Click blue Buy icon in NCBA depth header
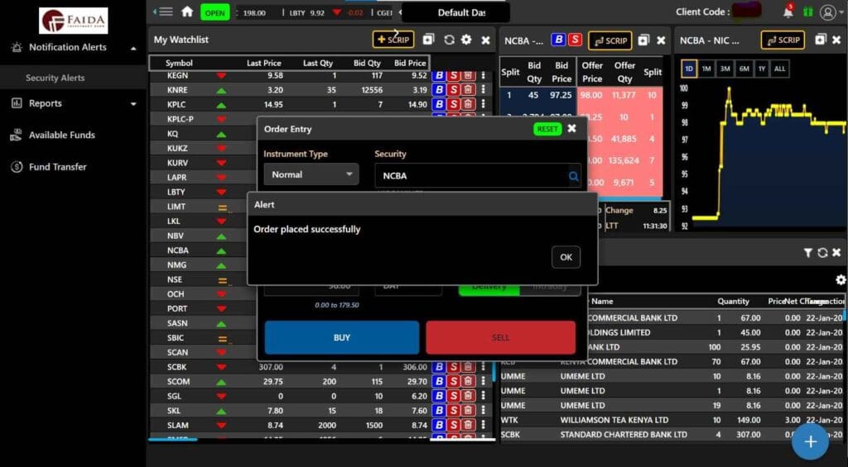 [x=559, y=40]
